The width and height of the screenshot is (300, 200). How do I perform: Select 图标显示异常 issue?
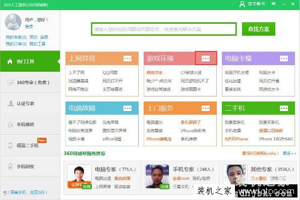pyautogui.click(x=114, y=131)
